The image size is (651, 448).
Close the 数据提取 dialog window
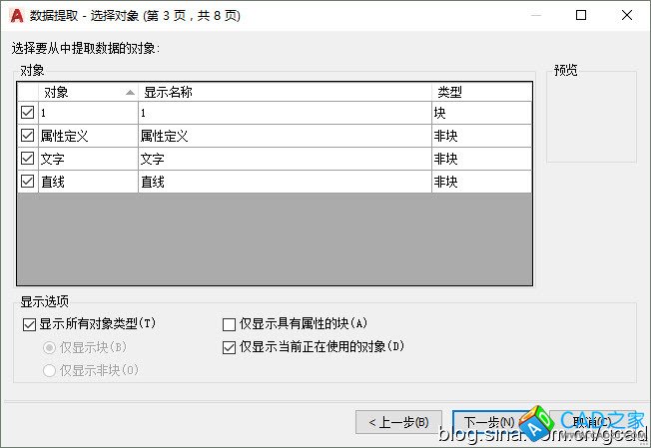pos(626,15)
